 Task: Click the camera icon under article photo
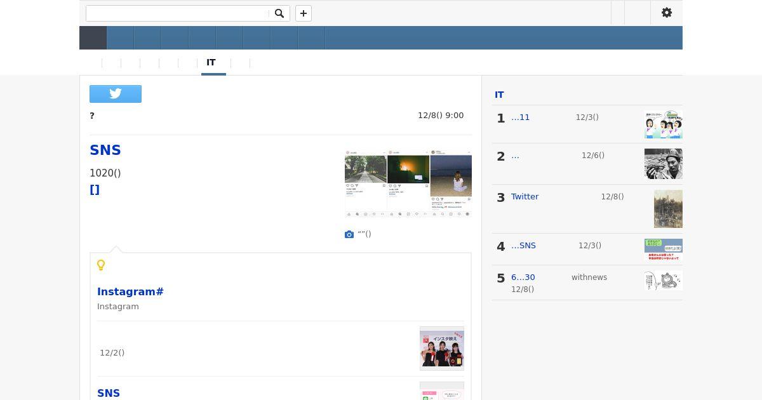pos(349,234)
